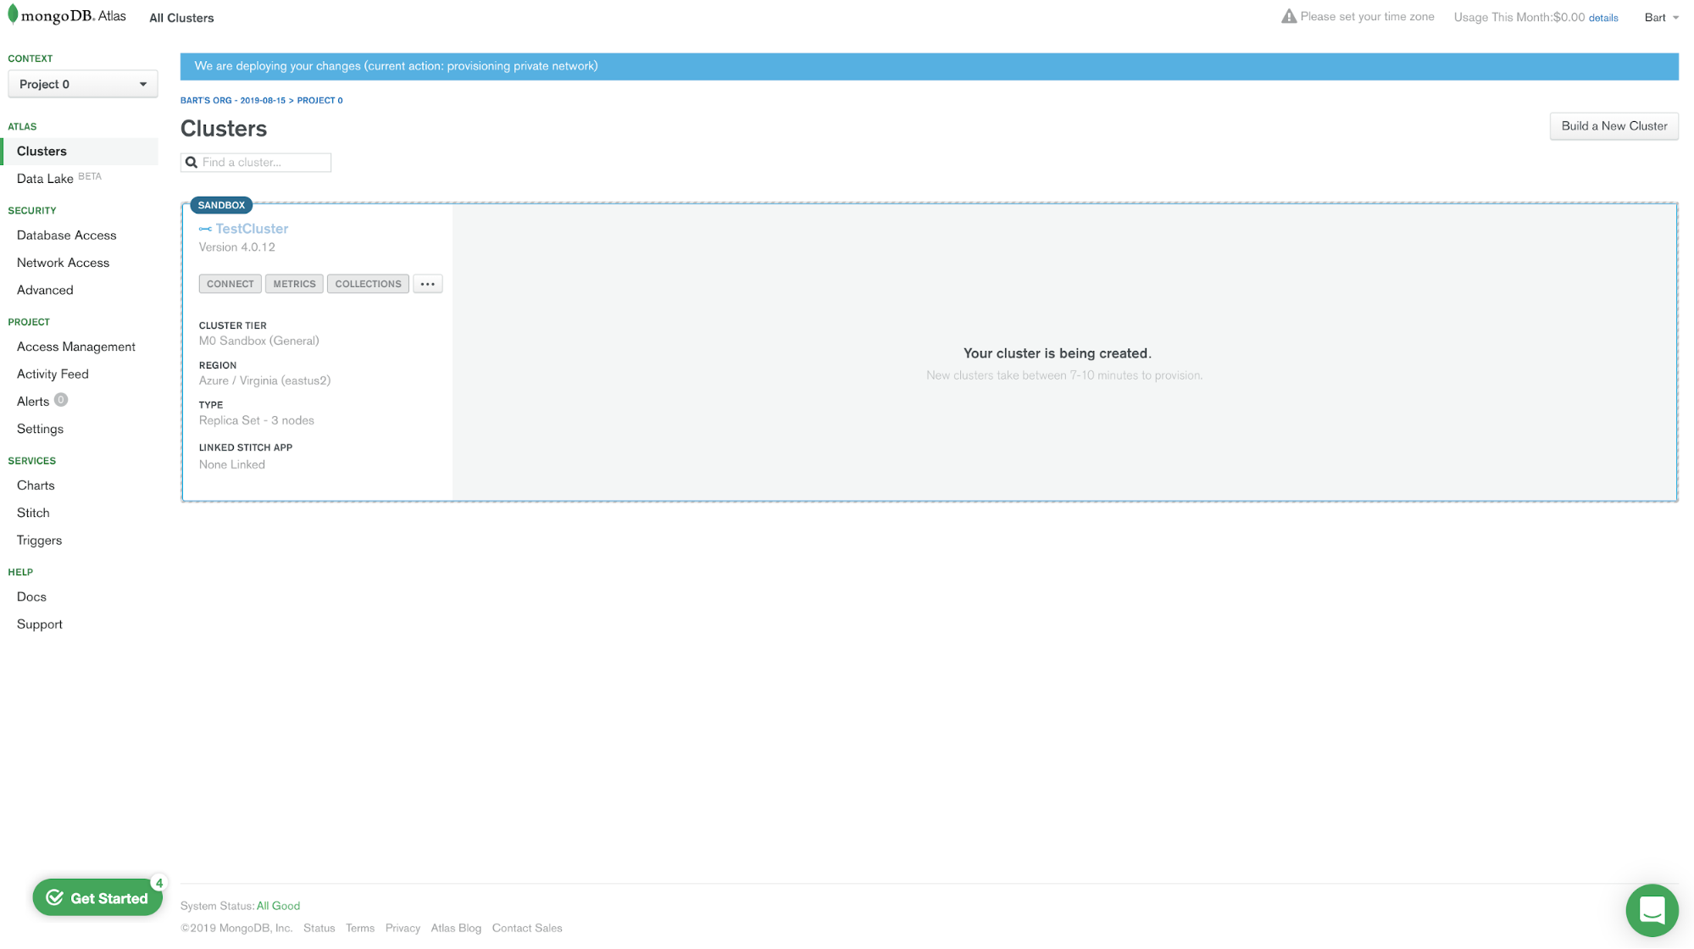Viewport: 1694px width, 949px height.
Task: Open Access Management page
Action: pos(76,347)
